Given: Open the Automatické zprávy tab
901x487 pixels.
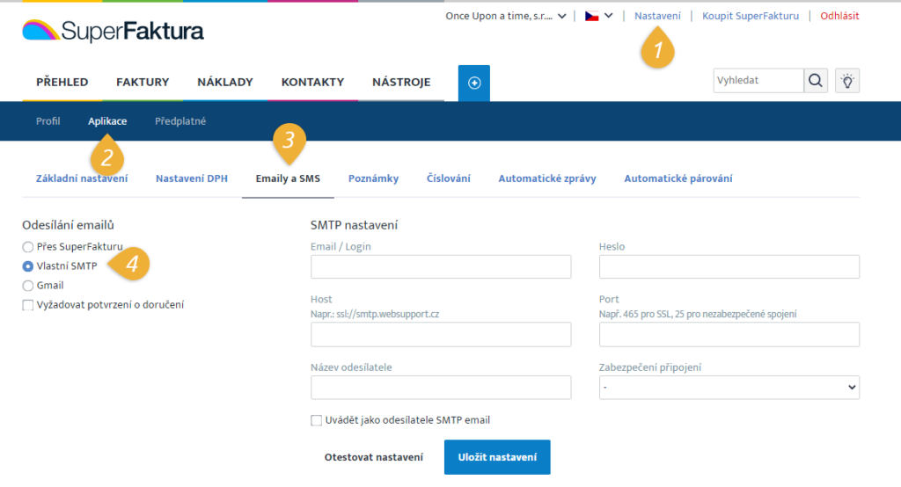Looking at the screenshot, I should [x=547, y=178].
